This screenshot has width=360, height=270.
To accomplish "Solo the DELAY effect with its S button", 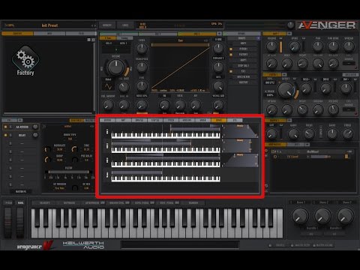I will [10, 135].
